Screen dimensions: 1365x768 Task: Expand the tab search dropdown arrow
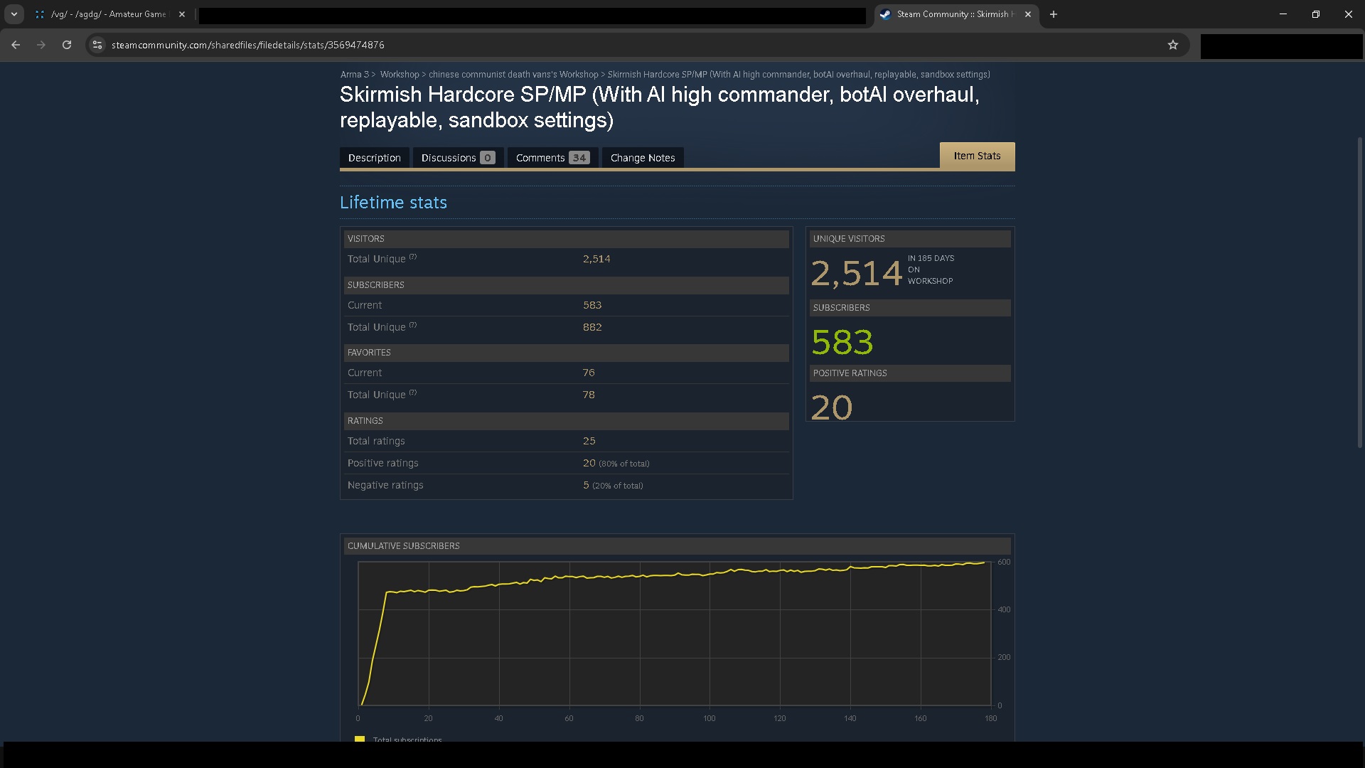14,14
